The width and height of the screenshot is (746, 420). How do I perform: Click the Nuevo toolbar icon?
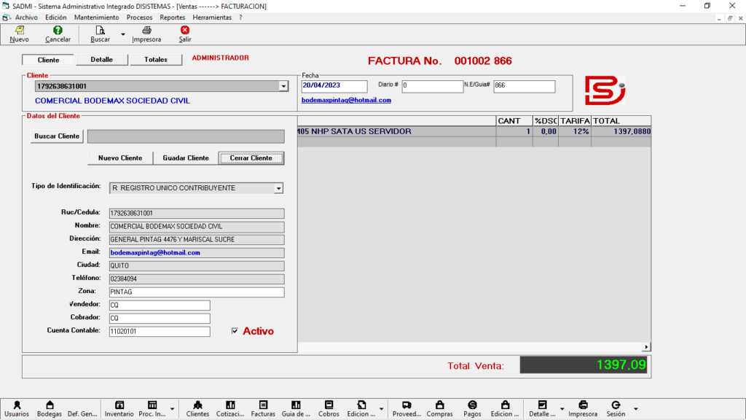click(x=20, y=30)
